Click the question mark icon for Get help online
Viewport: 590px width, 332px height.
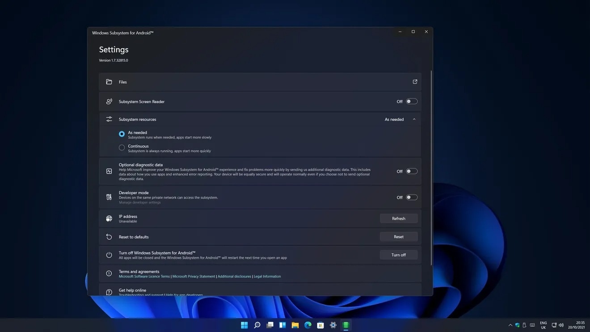coord(109,292)
